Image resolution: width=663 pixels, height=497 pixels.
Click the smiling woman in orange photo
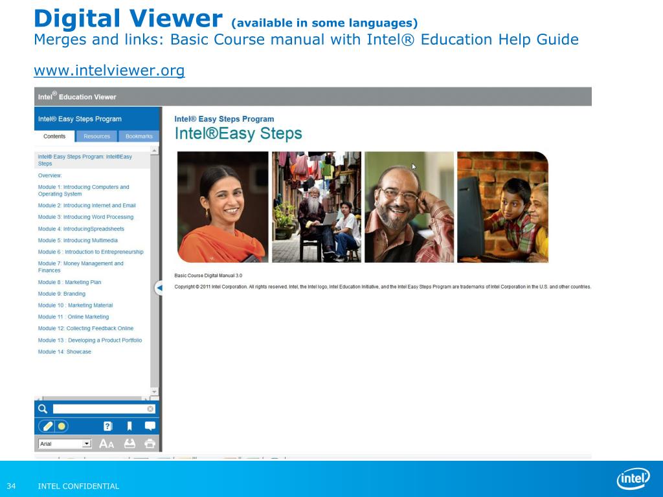(223, 207)
